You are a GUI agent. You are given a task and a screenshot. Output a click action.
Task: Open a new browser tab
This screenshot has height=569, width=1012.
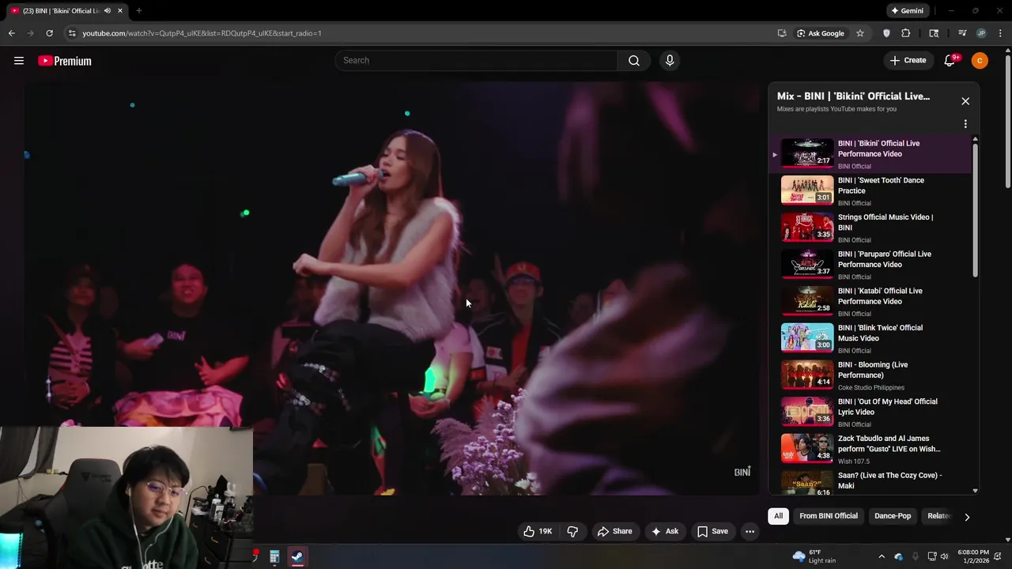(x=138, y=11)
